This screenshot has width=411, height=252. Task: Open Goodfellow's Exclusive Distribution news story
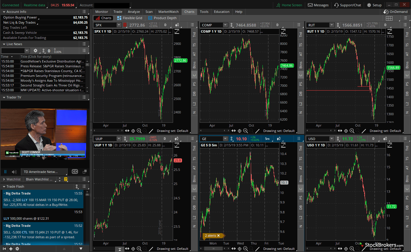[52, 61]
